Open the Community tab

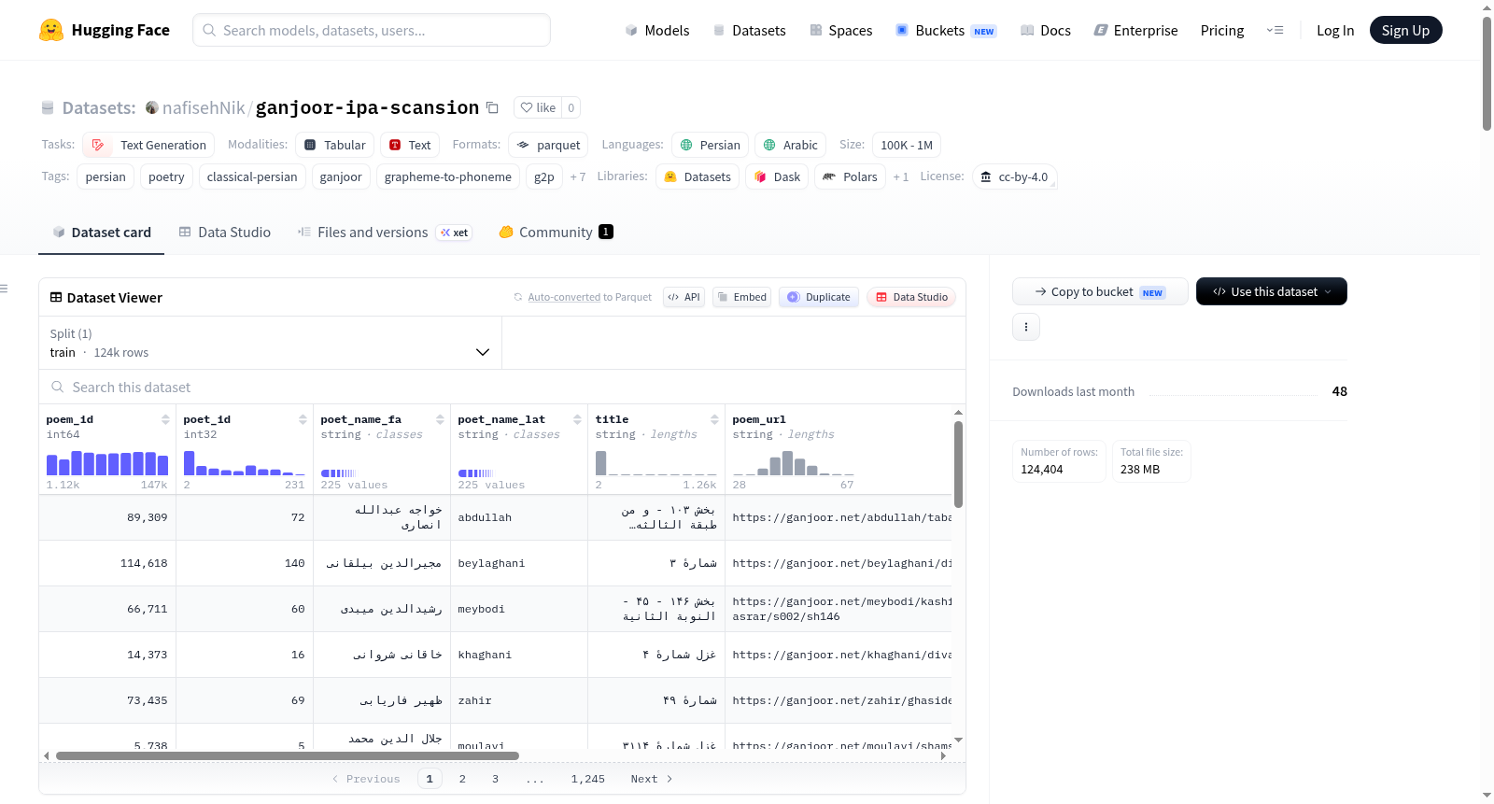(556, 232)
